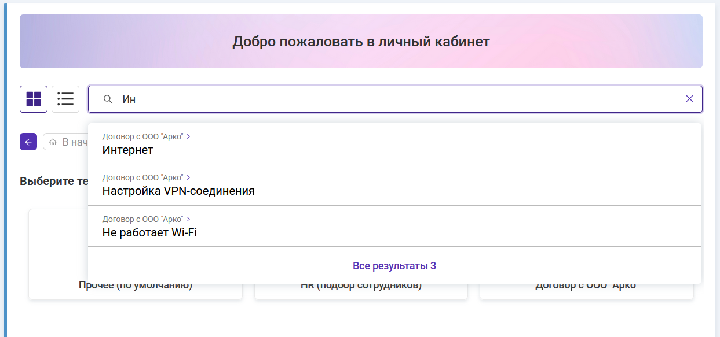This screenshot has height=337, width=720.
Task: Focus the search input containing 'Ин'
Action: click(394, 99)
